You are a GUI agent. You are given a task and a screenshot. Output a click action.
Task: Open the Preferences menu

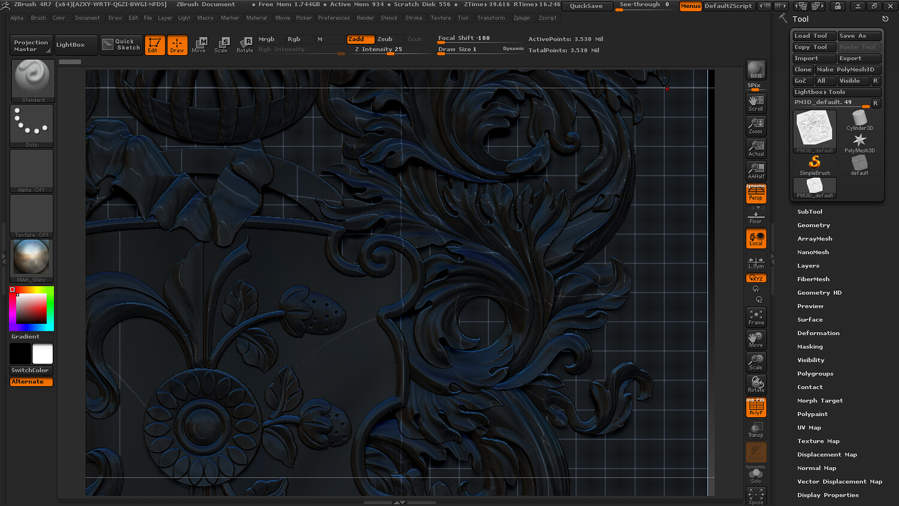click(x=334, y=18)
